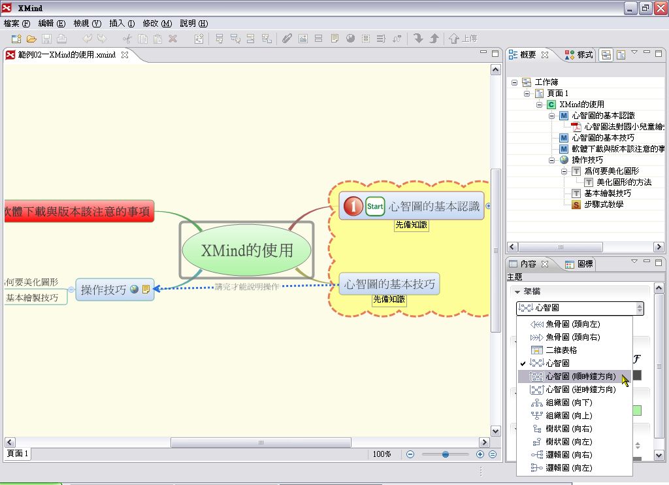This screenshot has width=669, height=485.
Task: Click the zoom slider handle
Action: click(x=446, y=454)
